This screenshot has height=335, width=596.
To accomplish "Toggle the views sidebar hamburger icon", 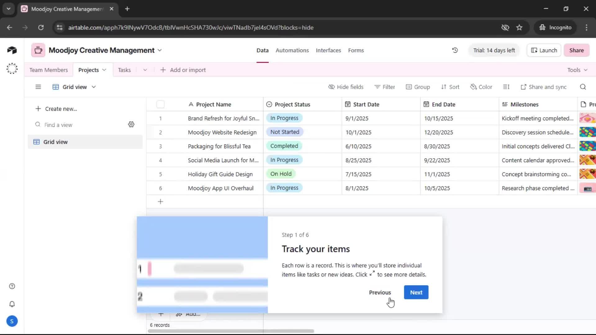I will (38, 87).
